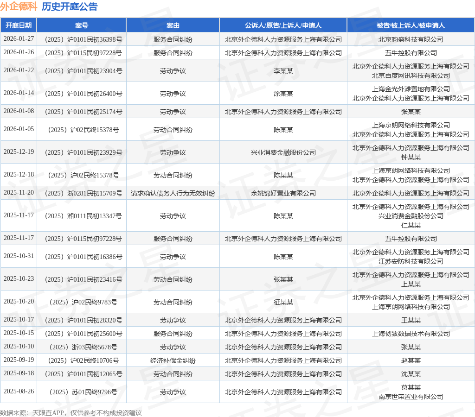Screen dimensions: 475x417
Task: Click plaintiff 余姚锦好置业有限公司
Action: point(283,193)
